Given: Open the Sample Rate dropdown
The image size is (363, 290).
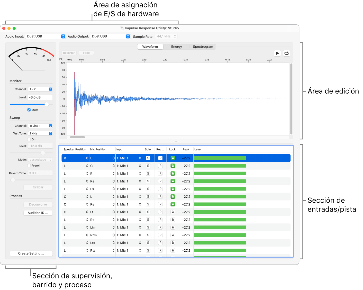Looking at the screenshot, I should click(166, 37).
